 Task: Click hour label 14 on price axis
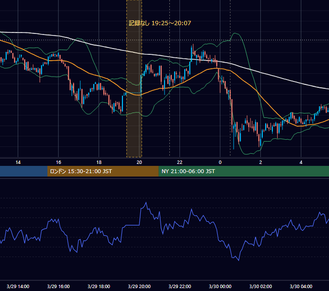[18, 162]
